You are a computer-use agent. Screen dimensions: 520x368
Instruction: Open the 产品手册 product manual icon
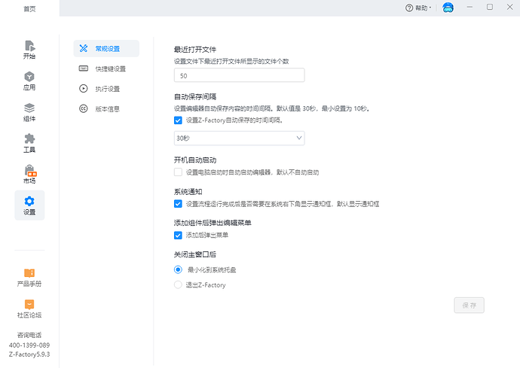(29, 272)
